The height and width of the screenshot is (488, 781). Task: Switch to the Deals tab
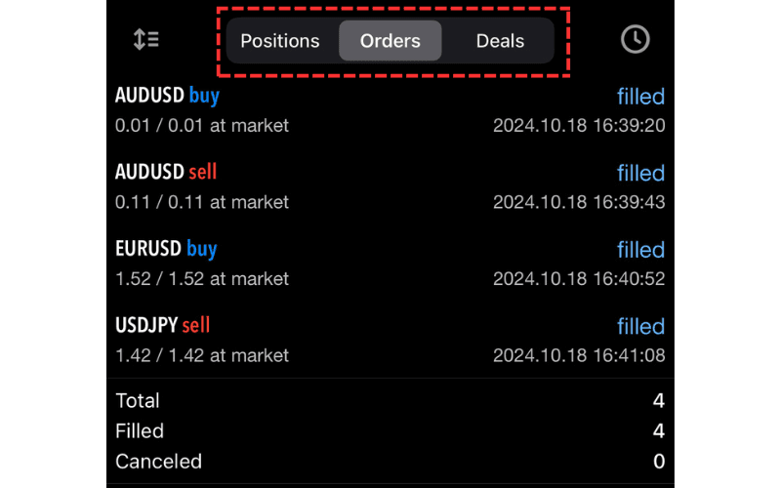[500, 41]
